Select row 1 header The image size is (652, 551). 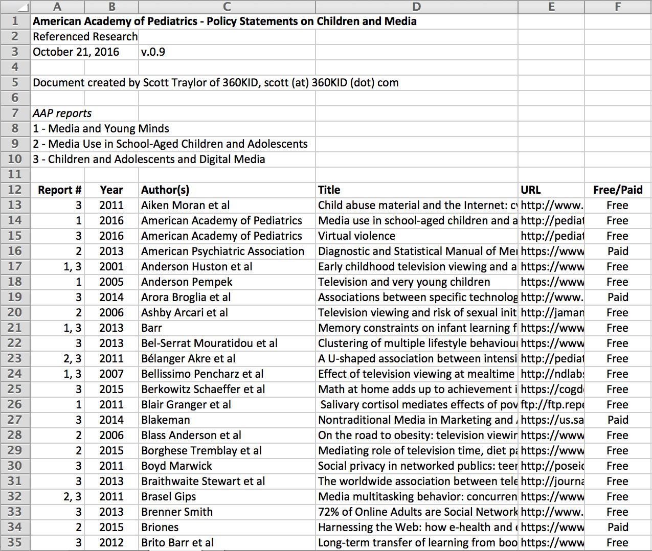point(15,21)
